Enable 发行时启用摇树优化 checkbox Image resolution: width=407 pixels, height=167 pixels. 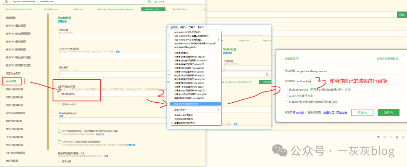pos(60,131)
